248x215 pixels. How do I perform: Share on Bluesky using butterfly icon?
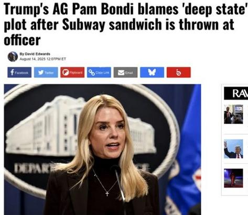(152, 72)
